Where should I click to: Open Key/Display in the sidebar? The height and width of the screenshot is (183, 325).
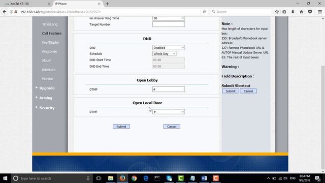(50, 42)
